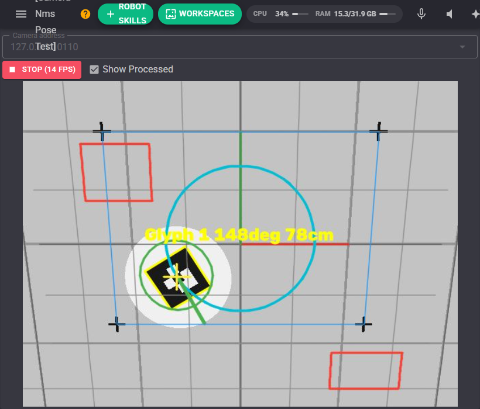Stop the camera stream (14 FPS)
The image size is (480, 409).
(42, 70)
